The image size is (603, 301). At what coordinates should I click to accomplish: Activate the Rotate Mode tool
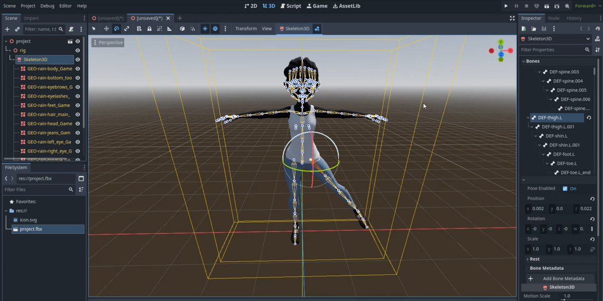(x=117, y=29)
